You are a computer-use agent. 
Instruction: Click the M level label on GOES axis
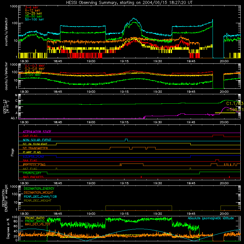tap(16, 95)
